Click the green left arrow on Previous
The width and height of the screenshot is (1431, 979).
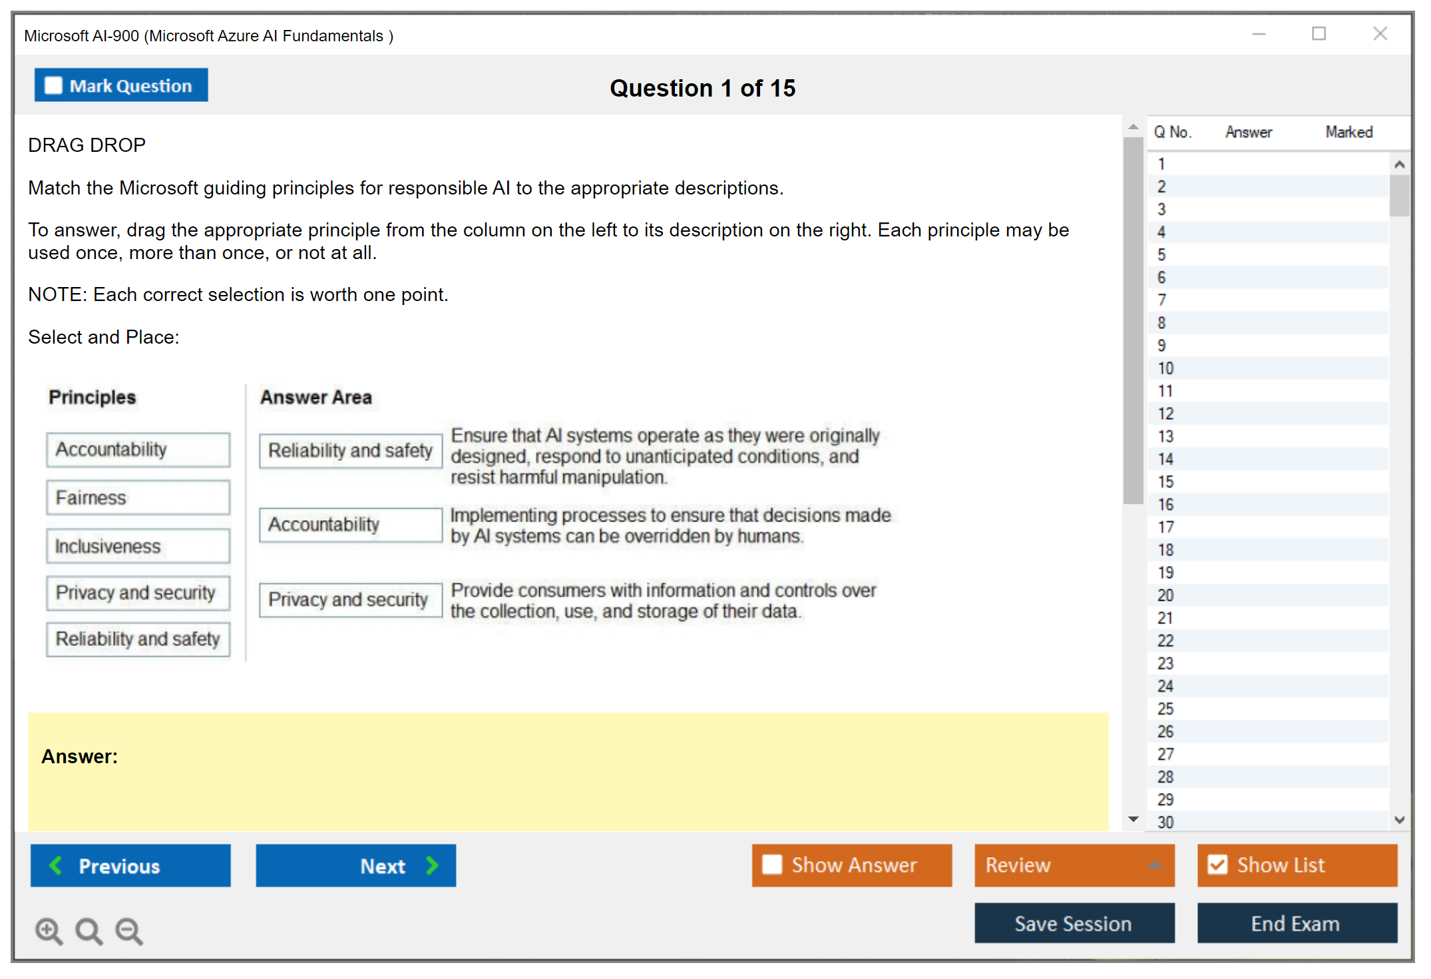click(x=56, y=865)
